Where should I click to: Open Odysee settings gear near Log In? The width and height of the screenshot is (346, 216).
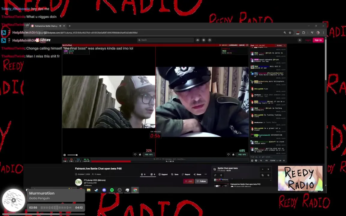pyautogui.click(x=300, y=40)
